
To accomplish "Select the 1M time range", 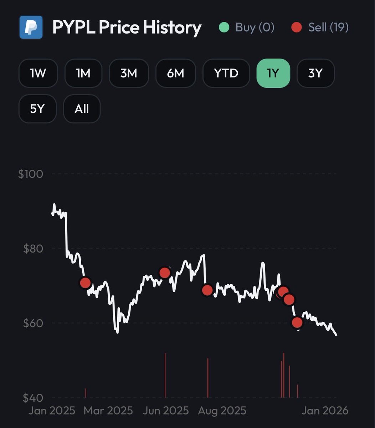I will [83, 73].
